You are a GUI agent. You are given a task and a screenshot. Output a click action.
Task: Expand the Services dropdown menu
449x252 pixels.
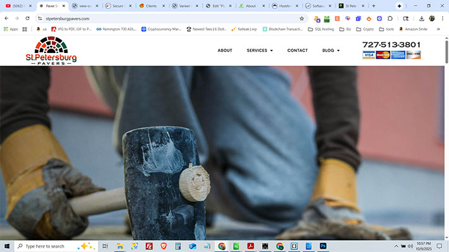tap(260, 50)
